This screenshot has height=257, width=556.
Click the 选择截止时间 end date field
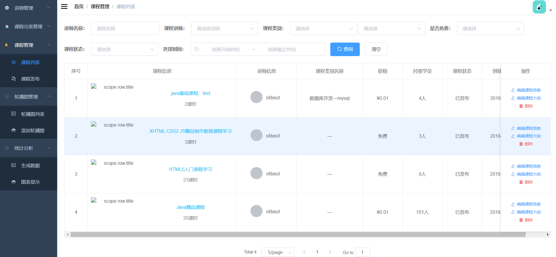pos(282,49)
